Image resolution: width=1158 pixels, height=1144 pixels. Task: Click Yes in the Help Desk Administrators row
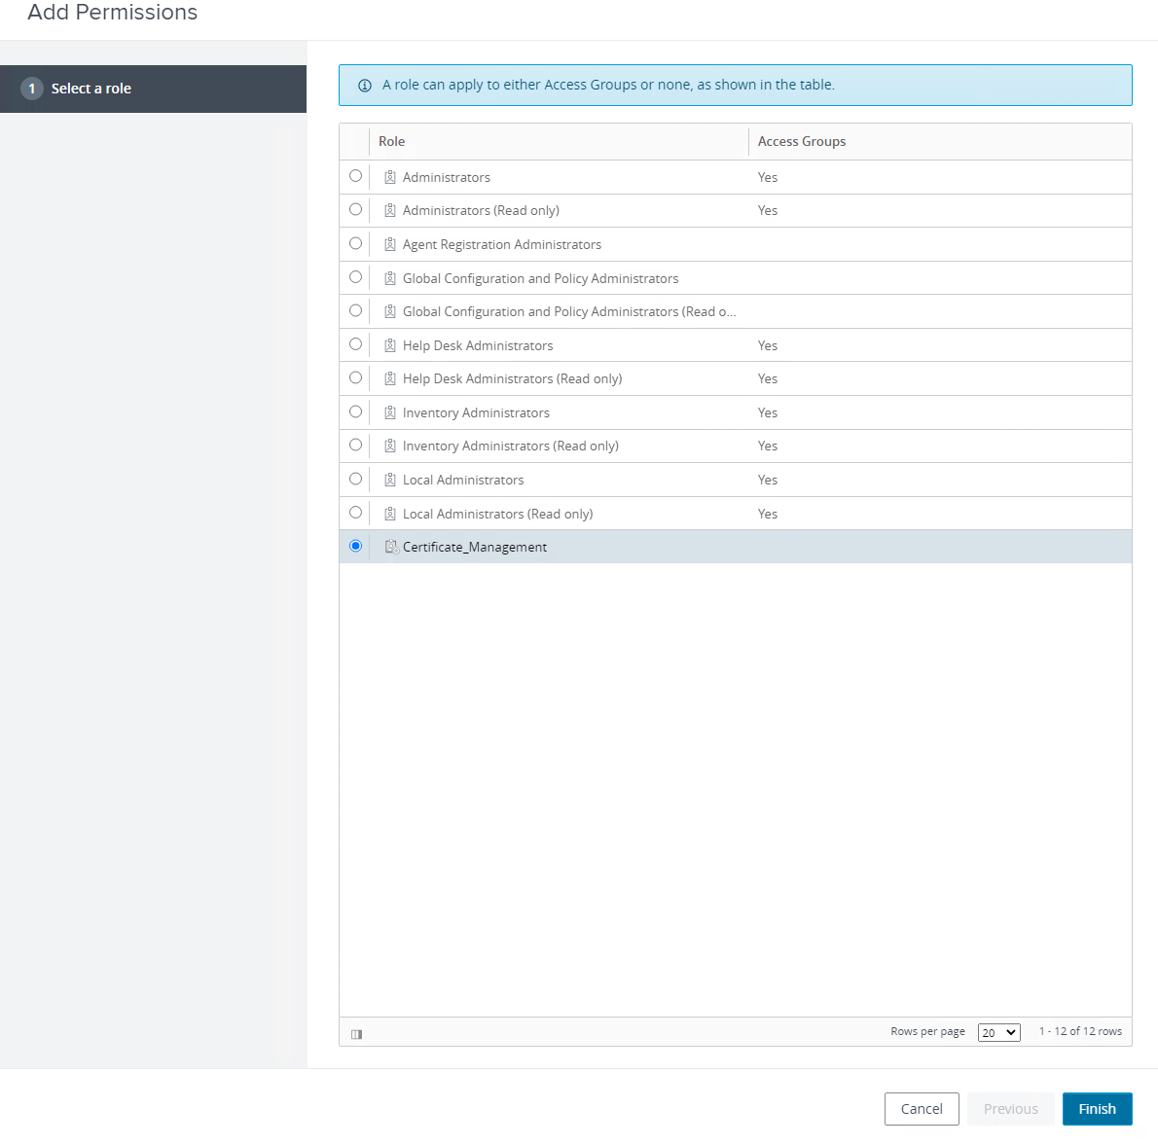768,345
